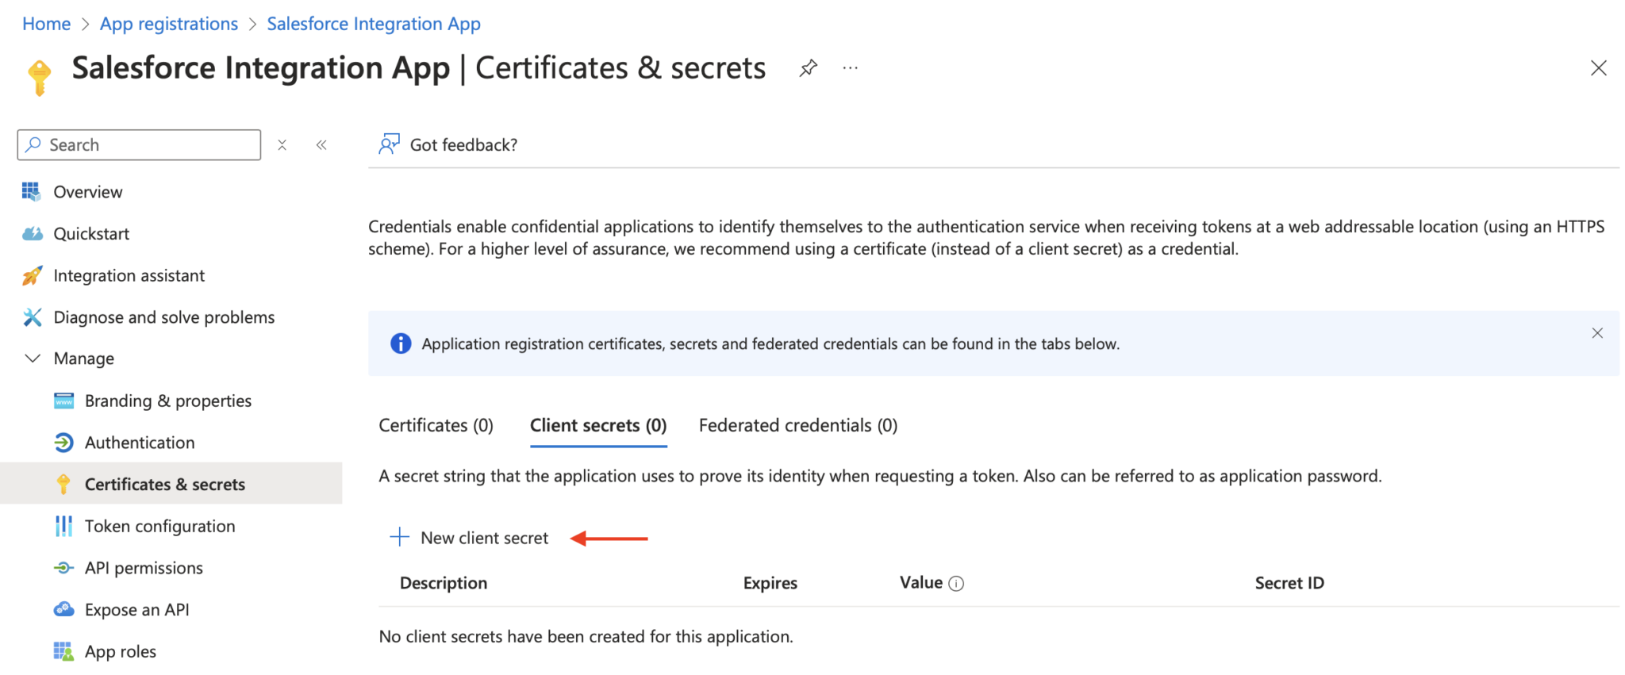This screenshot has height=675, width=1625.
Task: Click the sidebar search field
Action: click(x=138, y=144)
